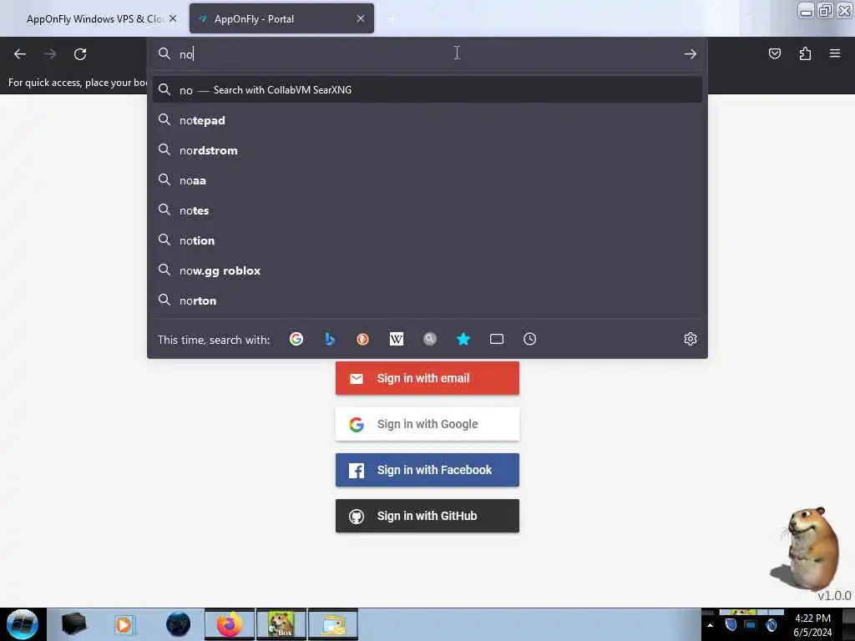Click Sign in with Google button
Screen dimensions: 855x641
[x=427, y=424]
